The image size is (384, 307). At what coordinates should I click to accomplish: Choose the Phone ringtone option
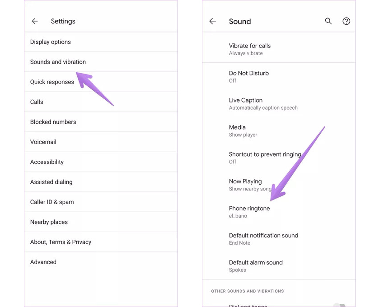(x=249, y=212)
